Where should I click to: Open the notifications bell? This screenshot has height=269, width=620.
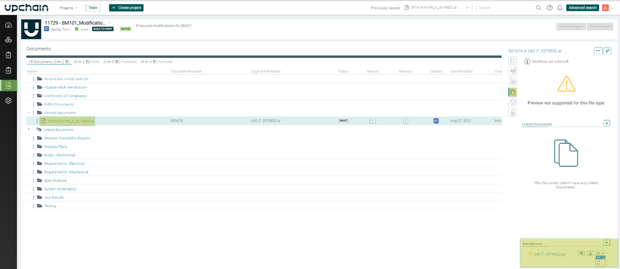[560, 8]
